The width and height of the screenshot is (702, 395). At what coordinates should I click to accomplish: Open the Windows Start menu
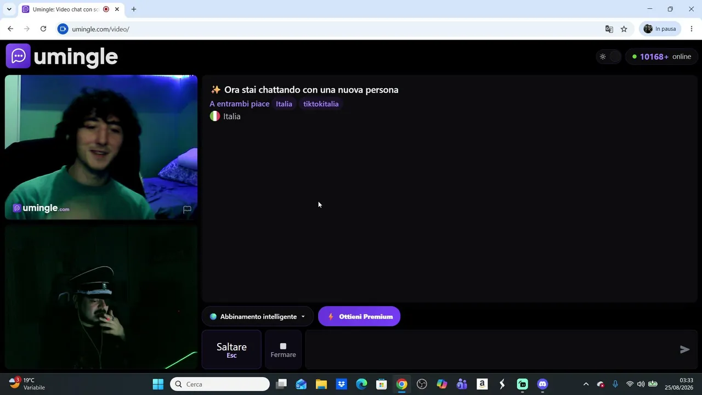(x=158, y=384)
